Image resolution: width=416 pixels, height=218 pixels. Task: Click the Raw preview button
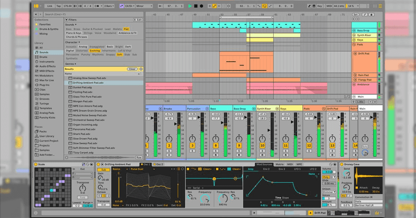(x=139, y=157)
